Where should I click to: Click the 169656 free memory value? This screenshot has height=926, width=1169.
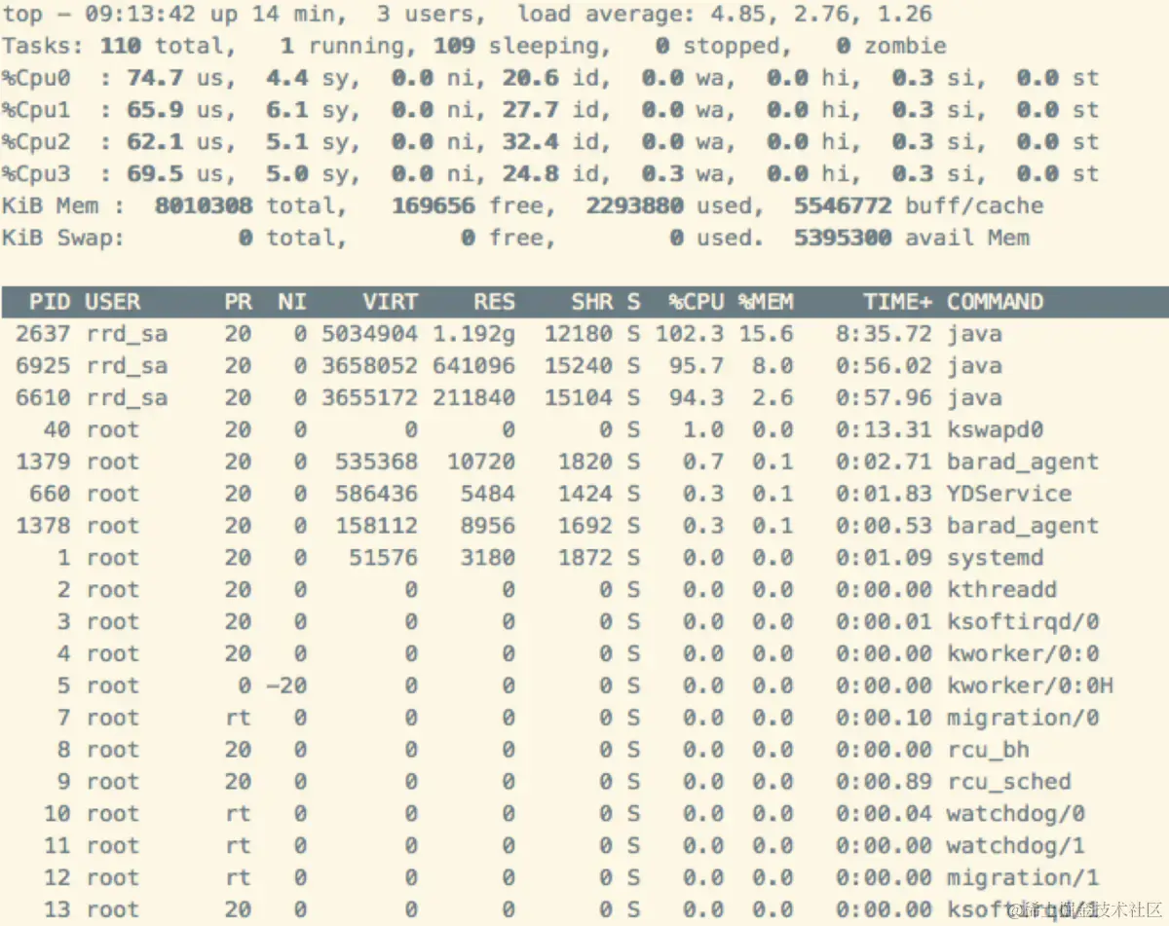(x=433, y=206)
